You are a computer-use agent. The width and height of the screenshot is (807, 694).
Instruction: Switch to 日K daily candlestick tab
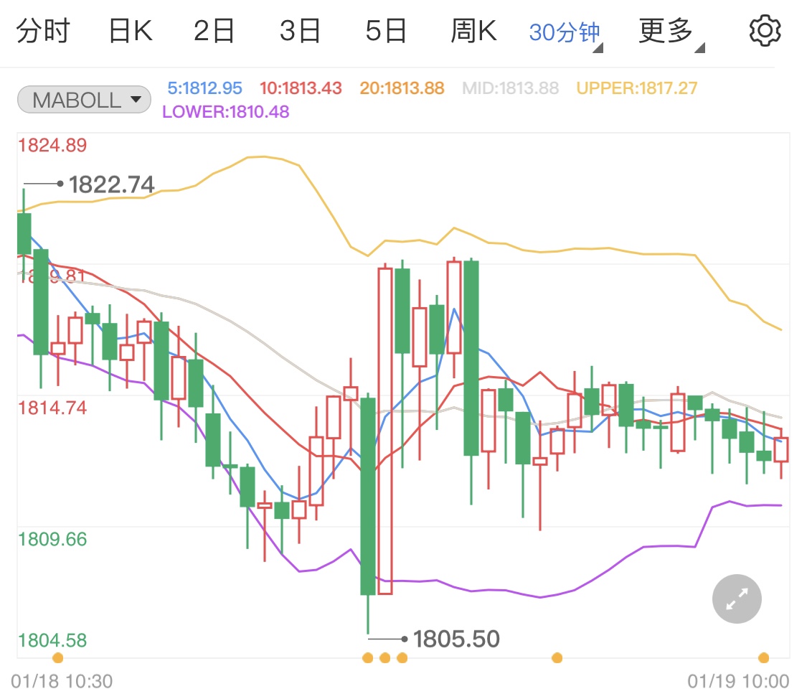[131, 31]
